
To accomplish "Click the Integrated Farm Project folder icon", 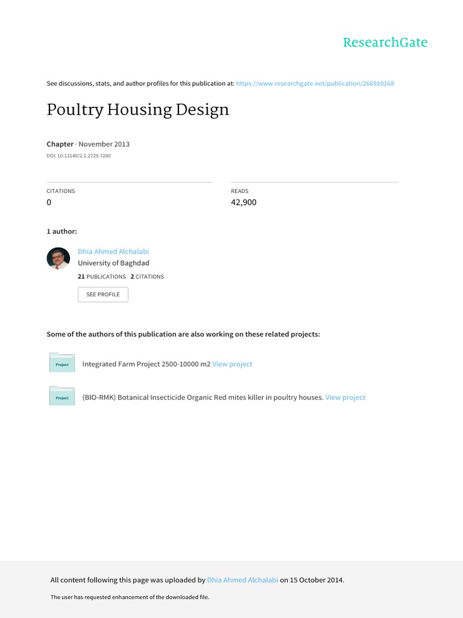I will click(x=61, y=363).
